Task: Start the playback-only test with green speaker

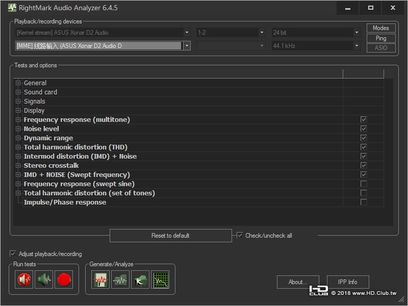Action: [44, 279]
